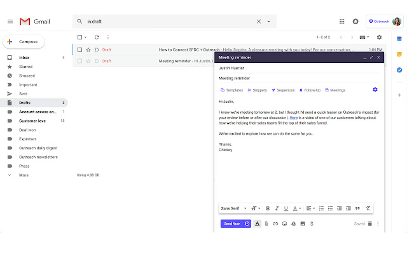407x254 pixels.
Task: Open search options dropdown arrow
Action: [x=268, y=22]
